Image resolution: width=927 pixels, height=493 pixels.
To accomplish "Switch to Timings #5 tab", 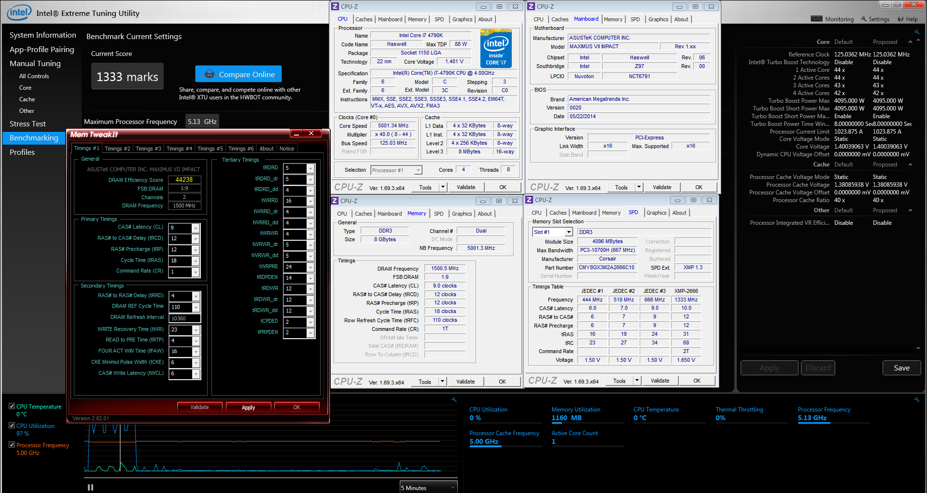I will (x=210, y=149).
